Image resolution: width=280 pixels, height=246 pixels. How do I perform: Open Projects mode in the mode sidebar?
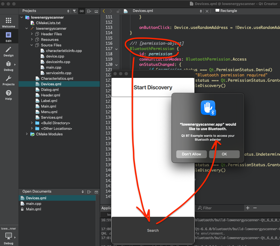click(x=9, y=81)
